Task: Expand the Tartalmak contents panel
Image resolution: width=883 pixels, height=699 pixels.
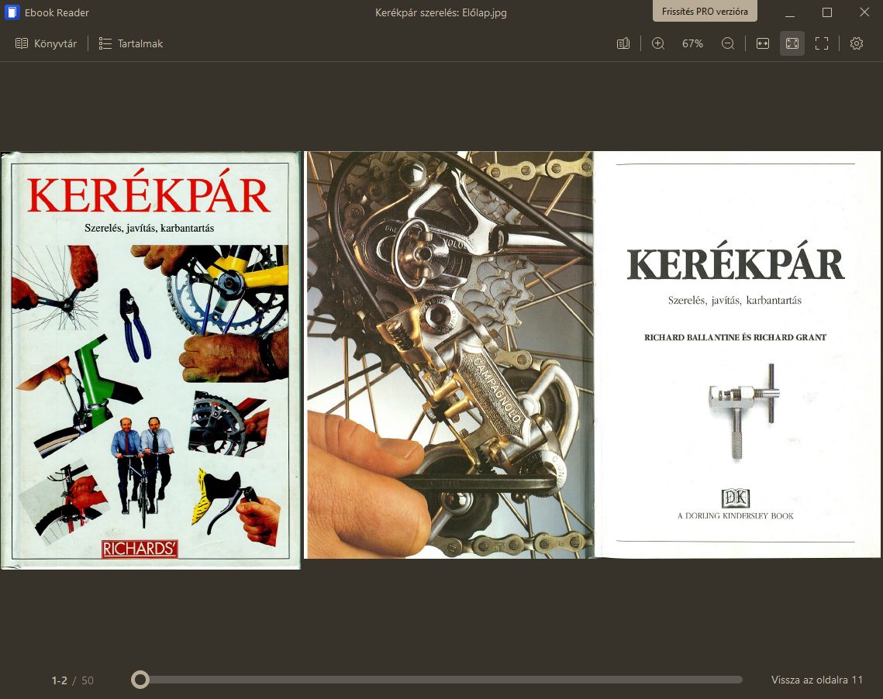Action: pos(130,43)
